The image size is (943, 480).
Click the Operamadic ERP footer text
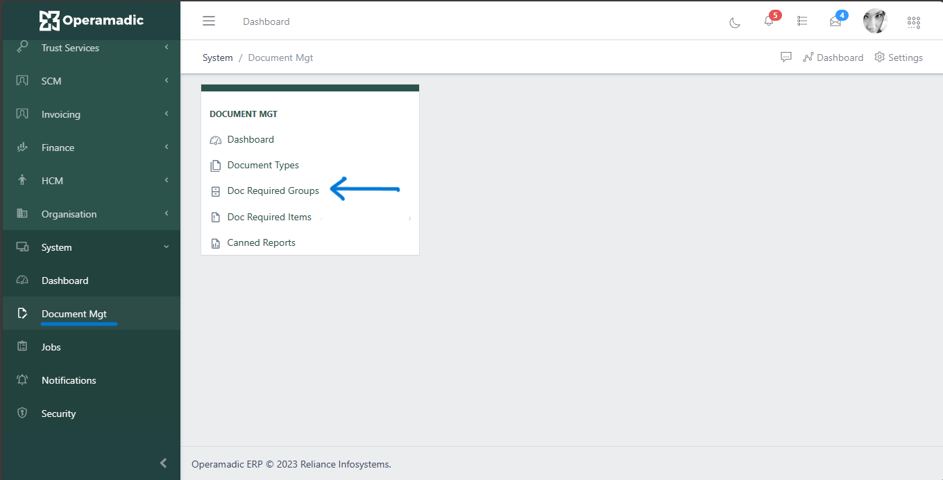point(291,464)
